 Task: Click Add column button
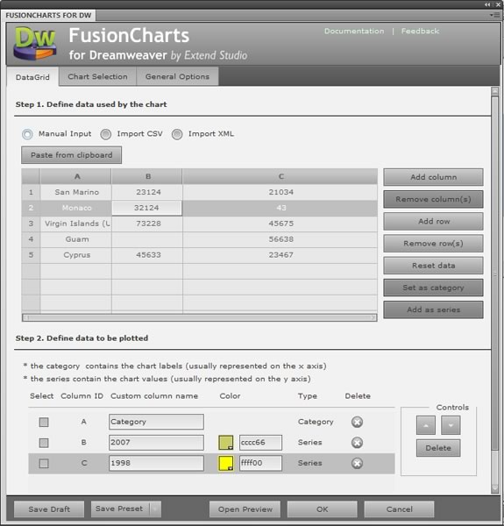[433, 177]
